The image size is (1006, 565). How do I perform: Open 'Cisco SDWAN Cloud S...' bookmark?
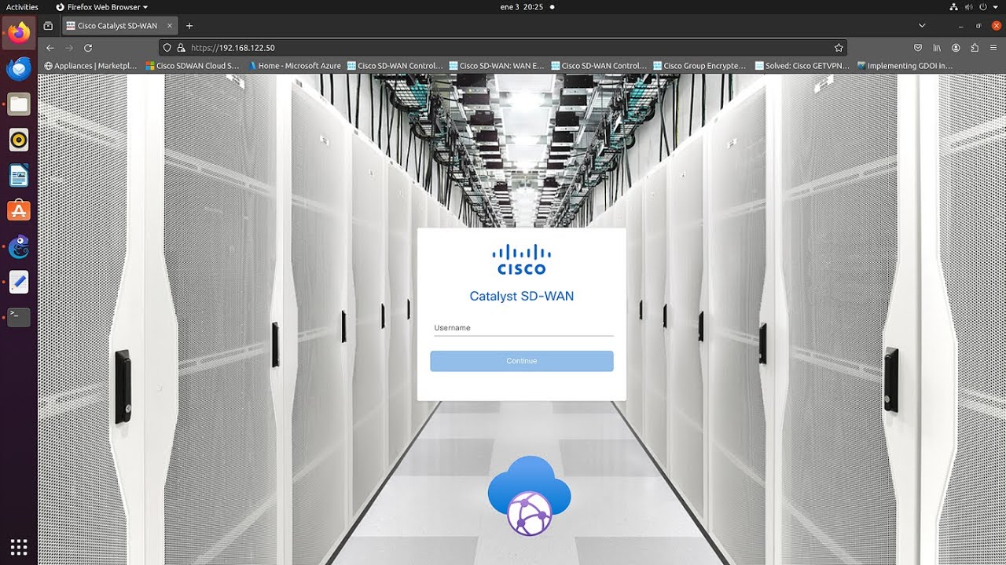click(193, 66)
